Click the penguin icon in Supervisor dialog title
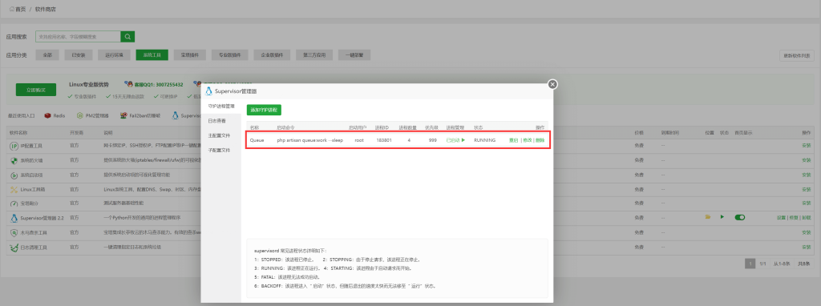 (x=209, y=91)
